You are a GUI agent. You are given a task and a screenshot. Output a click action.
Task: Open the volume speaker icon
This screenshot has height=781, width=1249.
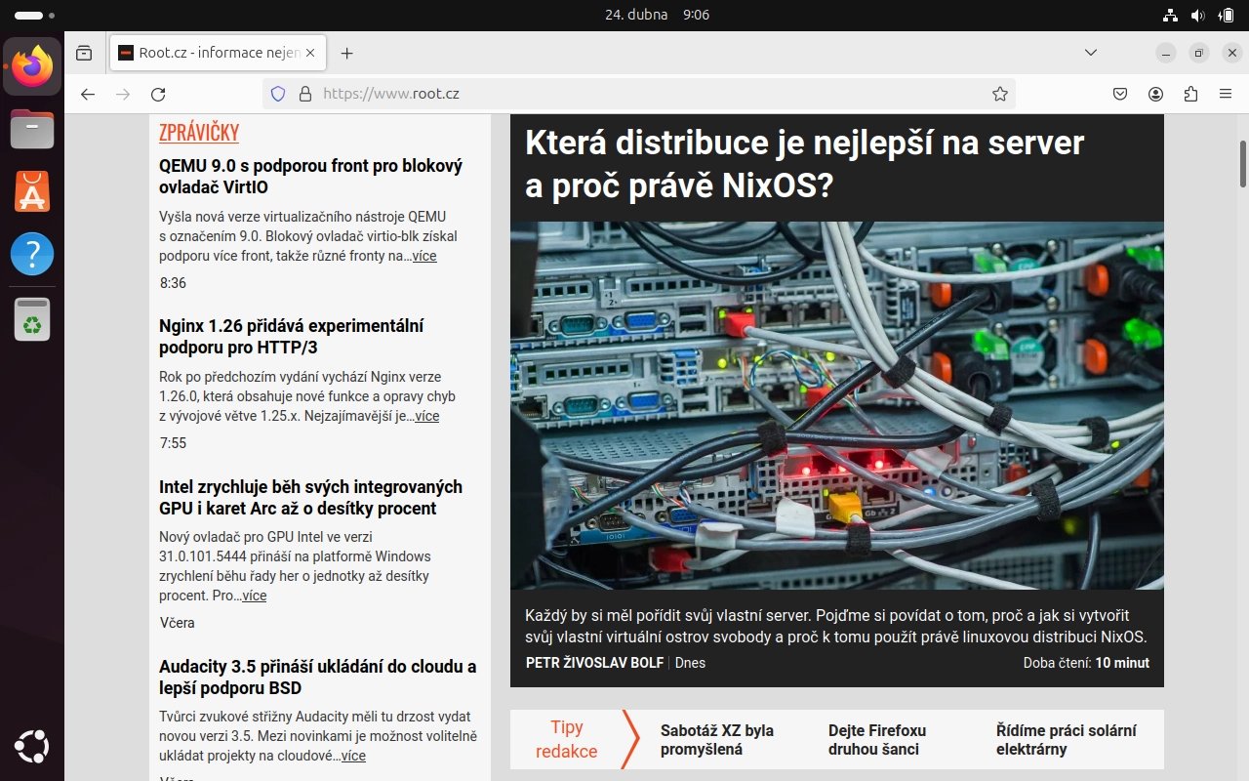(1197, 15)
